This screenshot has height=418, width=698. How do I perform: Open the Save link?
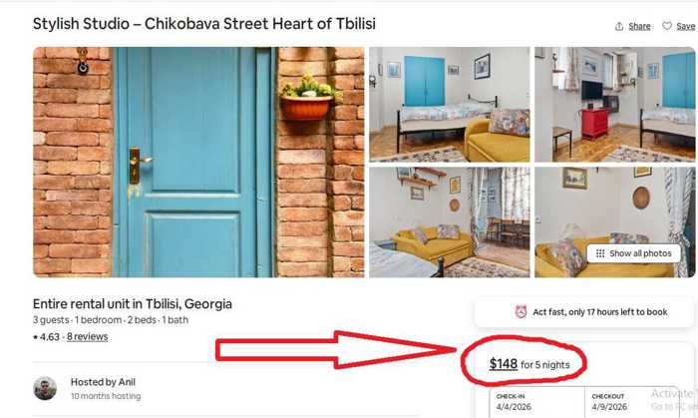(x=686, y=26)
